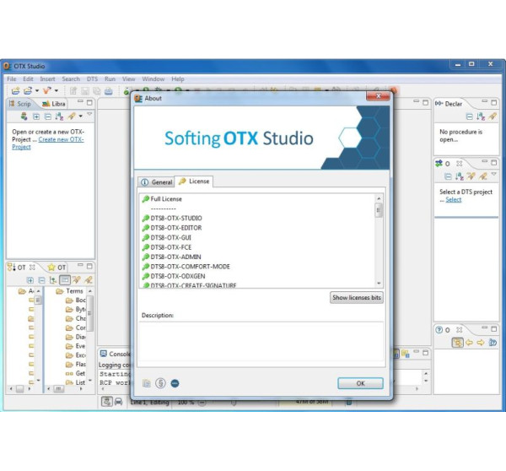
Task: Click the green key icon beside Full License
Action: point(145,198)
